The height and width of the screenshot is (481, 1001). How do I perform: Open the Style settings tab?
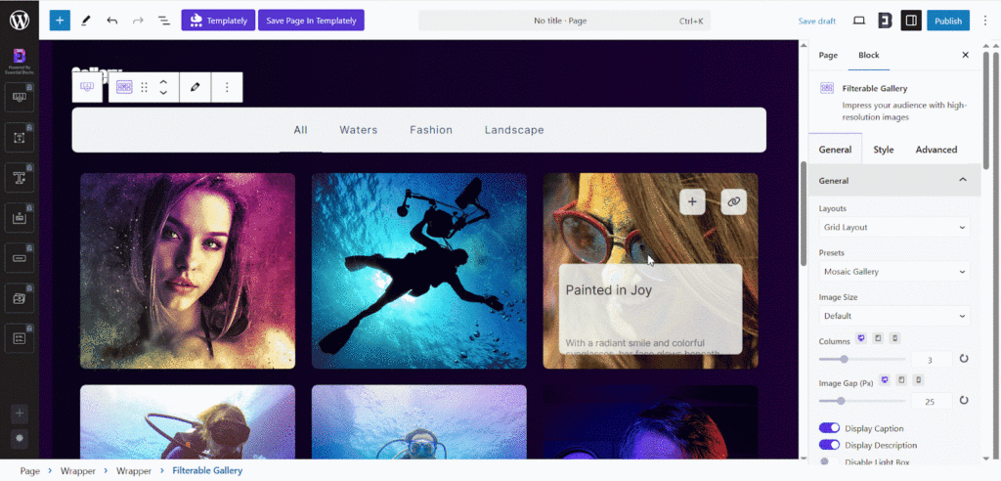[x=884, y=150]
